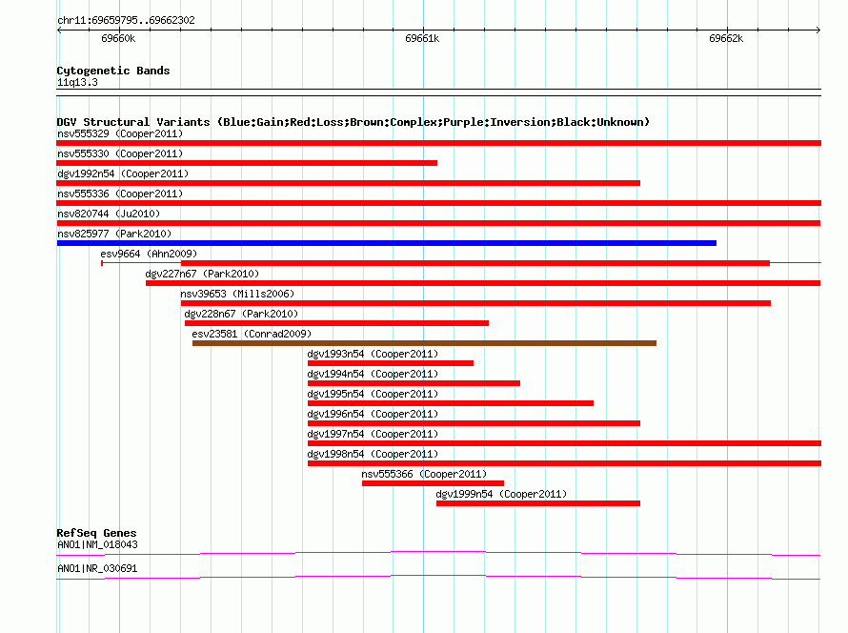This screenshot has height=633, width=848.
Task: Select the ANO1|NR_030691 magenta gene line
Action: (x=438, y=577)
